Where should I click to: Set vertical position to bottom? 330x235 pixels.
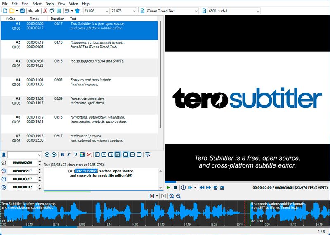(126, 155)
